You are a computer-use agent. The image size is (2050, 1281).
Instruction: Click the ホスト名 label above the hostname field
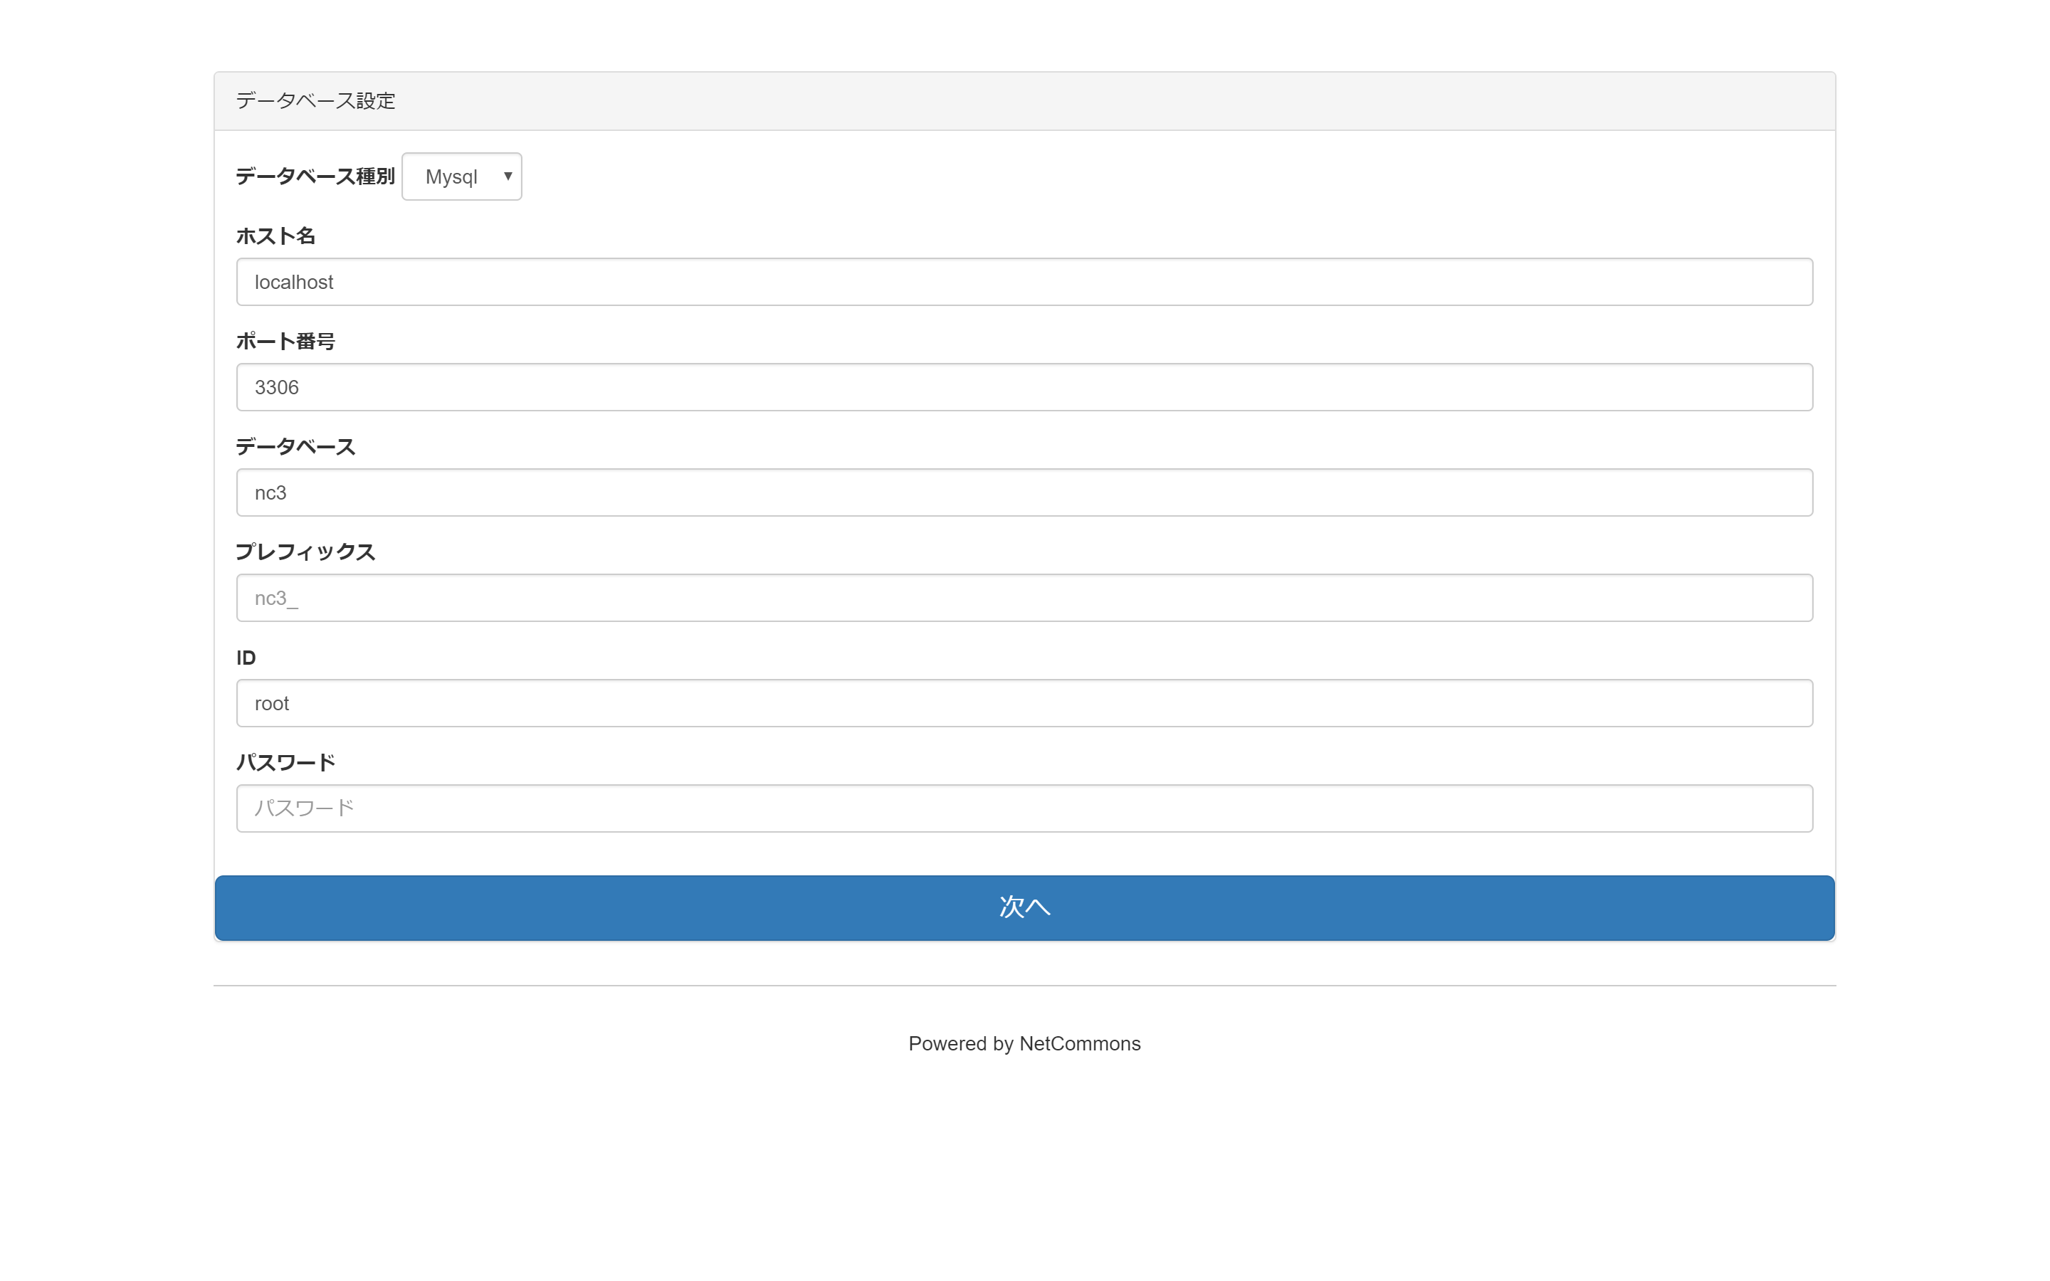pos(275,236)
